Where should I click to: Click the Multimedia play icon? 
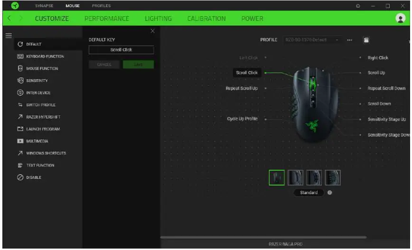click(20, 141)
